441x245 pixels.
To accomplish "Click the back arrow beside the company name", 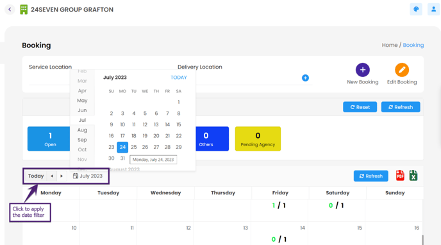I will [x=10, y=10].
